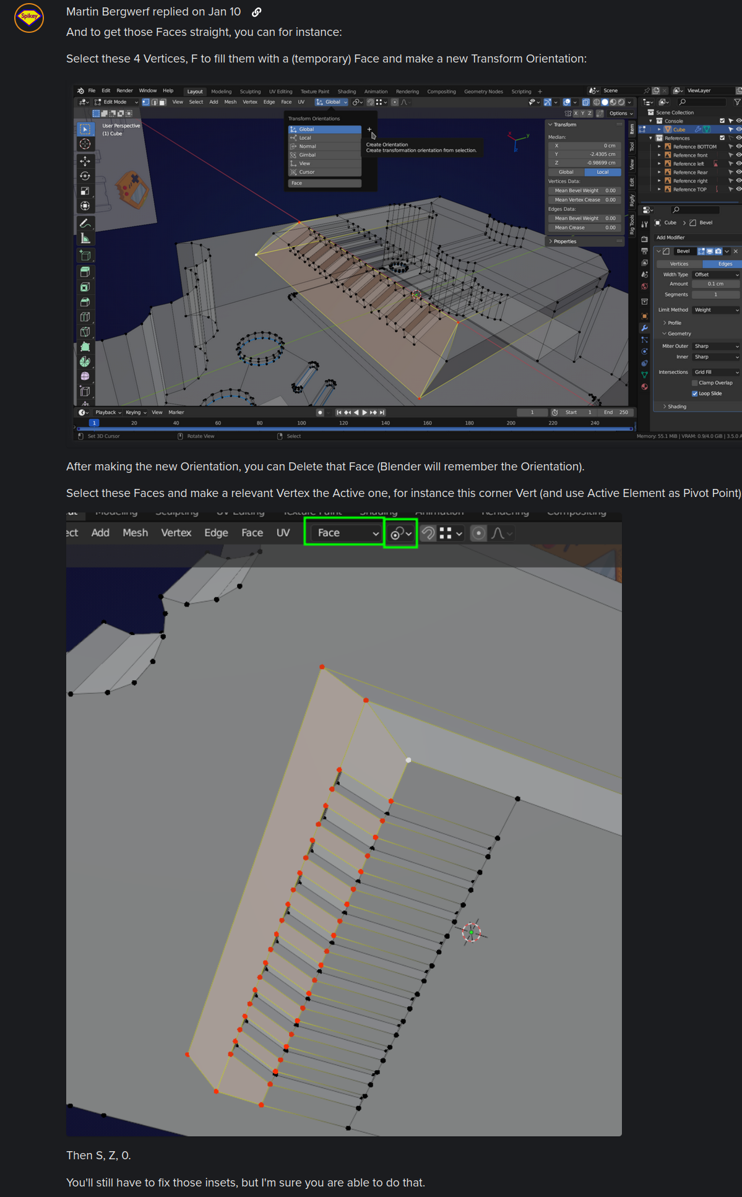
Task: Select the Bevel tool in toolbar
Action: point(85,302)
